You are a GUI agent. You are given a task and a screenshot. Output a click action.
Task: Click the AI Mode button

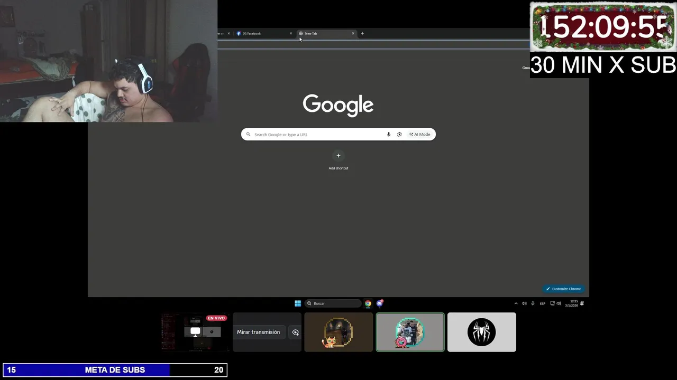pos(420,135)
